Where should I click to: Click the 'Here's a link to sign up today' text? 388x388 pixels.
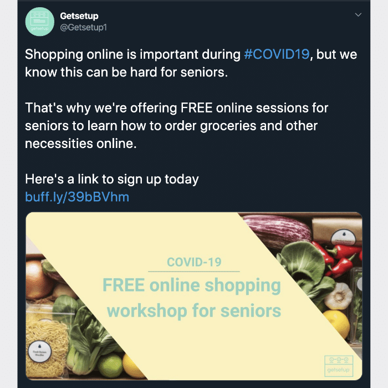coord(112,179)
